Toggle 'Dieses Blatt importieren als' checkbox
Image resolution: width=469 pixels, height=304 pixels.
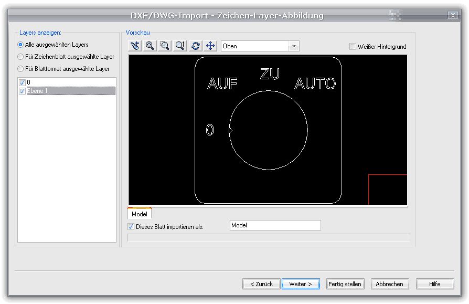click(x=131, y=227)
